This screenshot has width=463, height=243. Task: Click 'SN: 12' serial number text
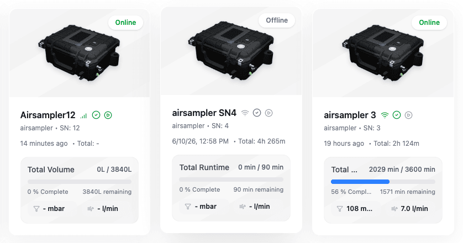point(70,128)
